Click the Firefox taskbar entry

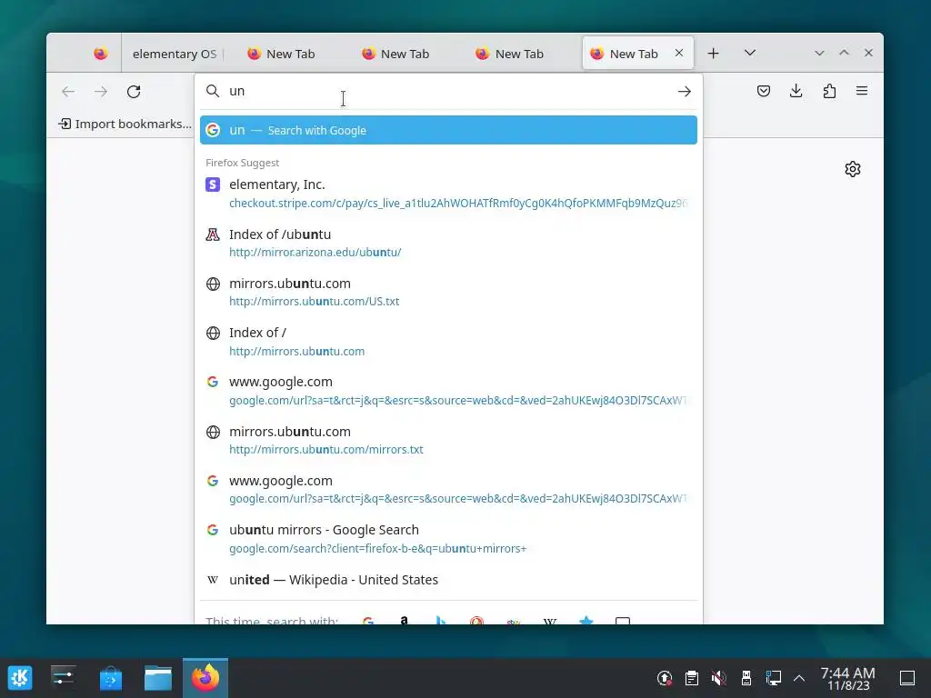click(205, 677)
